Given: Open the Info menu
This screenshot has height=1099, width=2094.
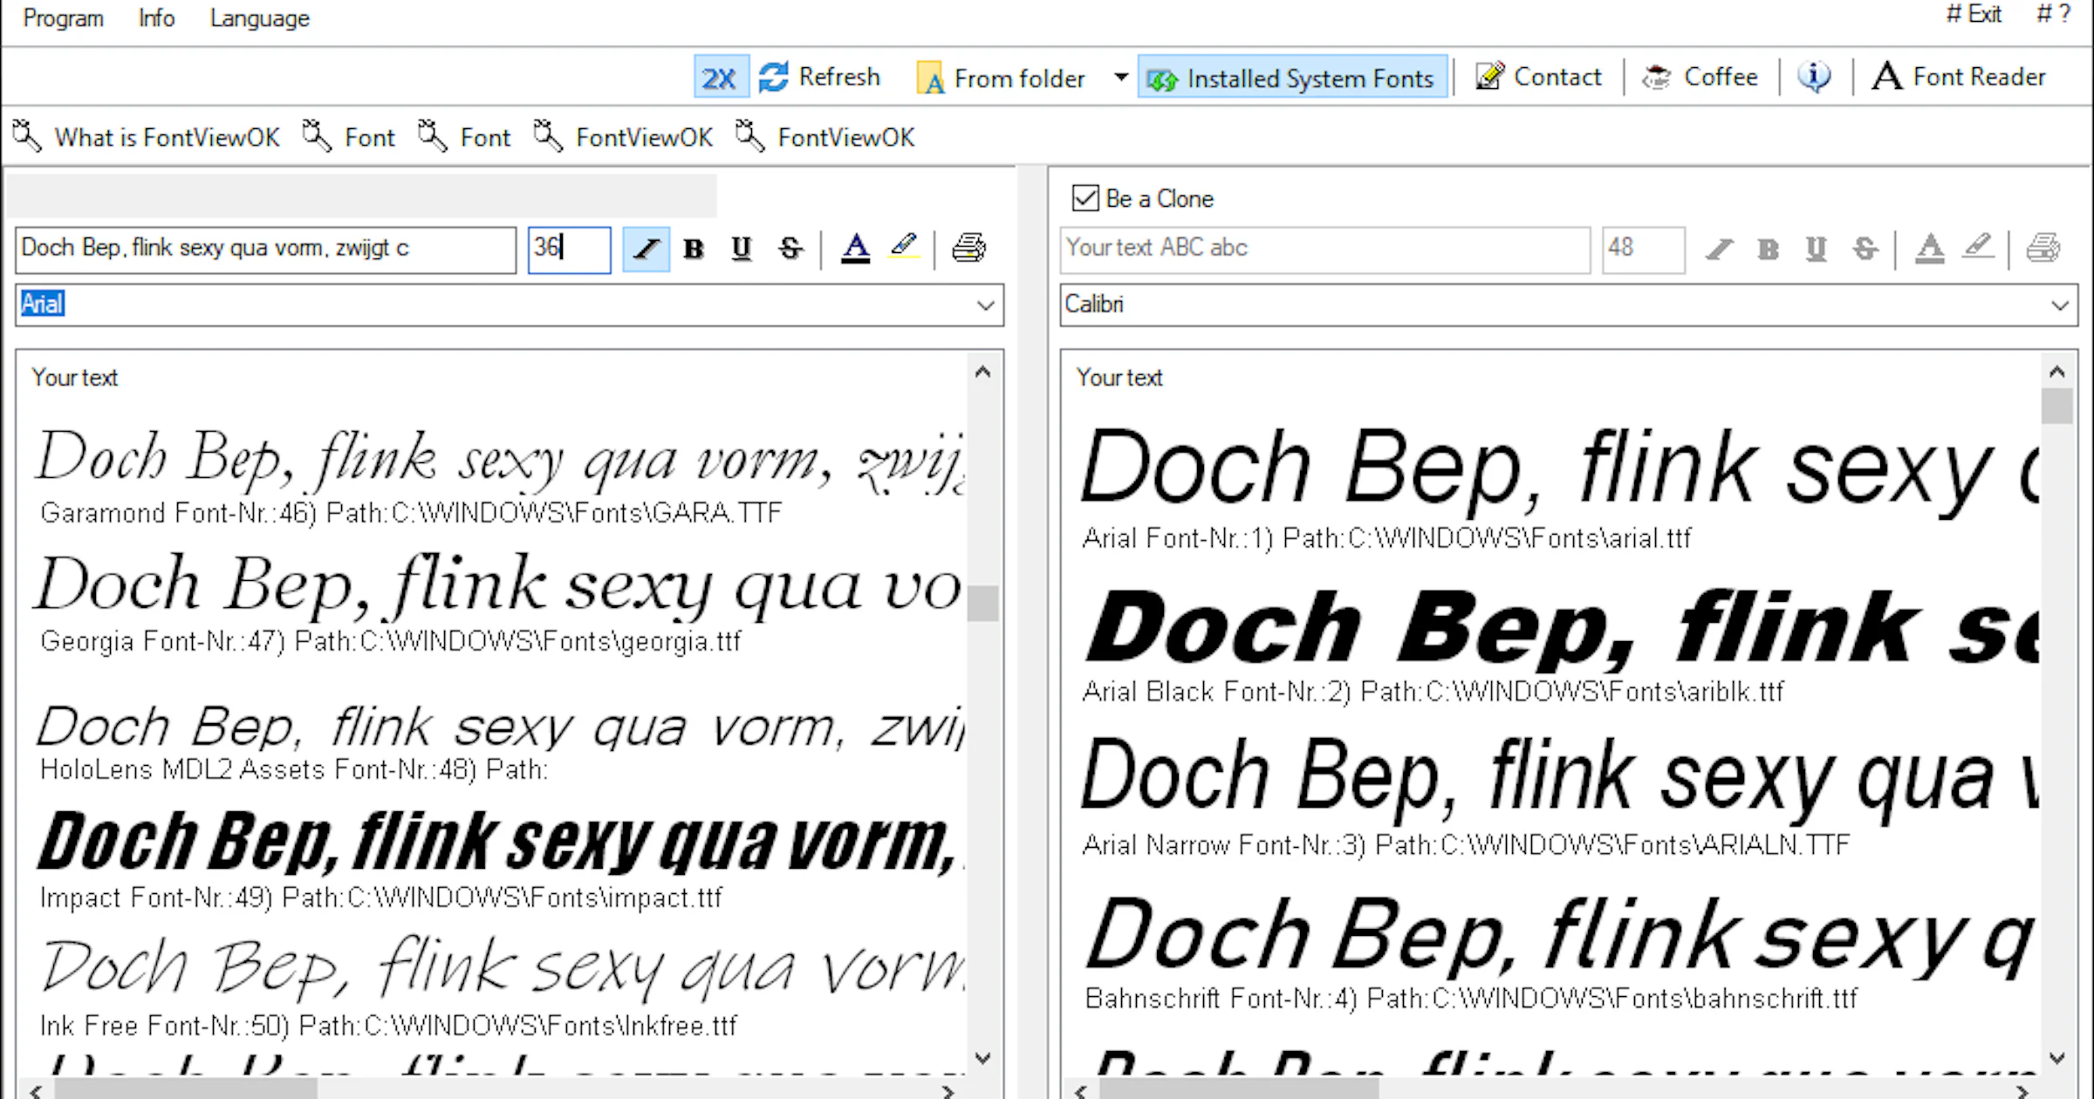Looking at the screenshot, I should pos(156,18).
